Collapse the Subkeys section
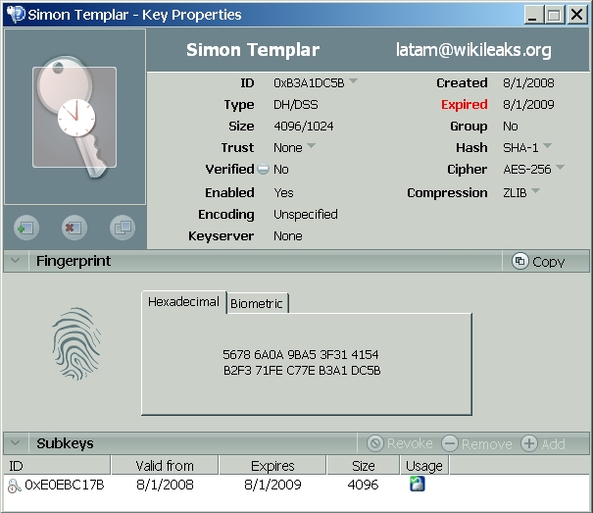This screenshot has width=593, height=513. (16, 442)
